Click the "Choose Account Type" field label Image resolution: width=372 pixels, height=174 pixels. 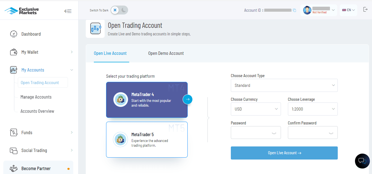click(248, 76)
